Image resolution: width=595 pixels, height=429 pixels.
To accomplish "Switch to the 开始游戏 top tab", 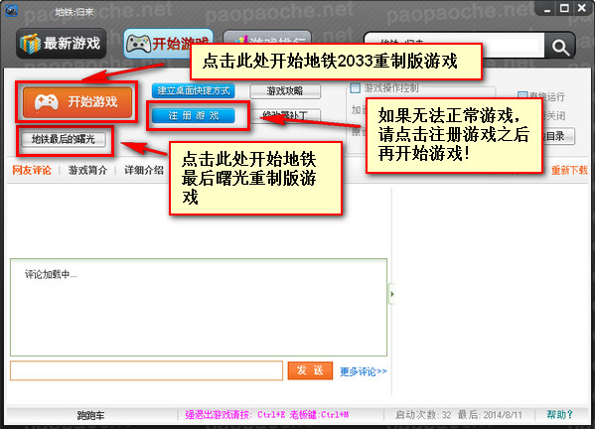I will (x=168, y=44).
